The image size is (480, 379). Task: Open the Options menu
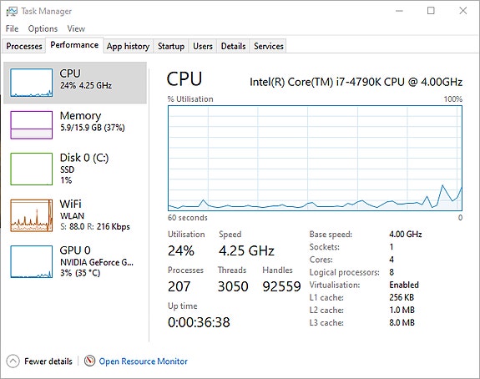tap(43, 28)
